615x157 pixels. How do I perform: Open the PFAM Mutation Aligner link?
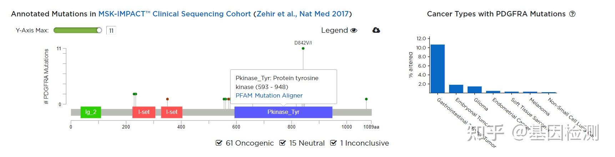(x=269, y=95)
